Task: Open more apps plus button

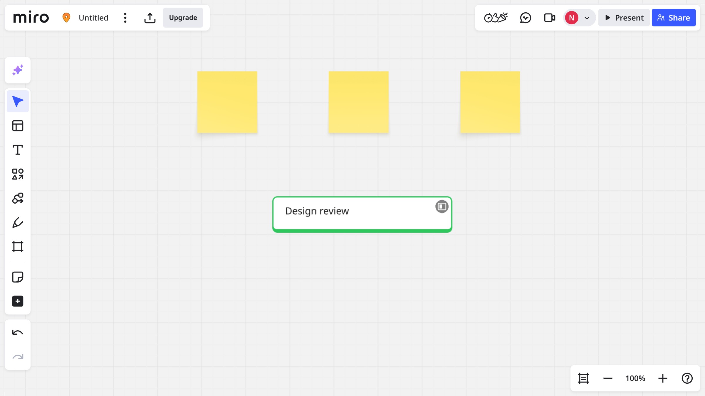Action: click(x=18, y=301)
